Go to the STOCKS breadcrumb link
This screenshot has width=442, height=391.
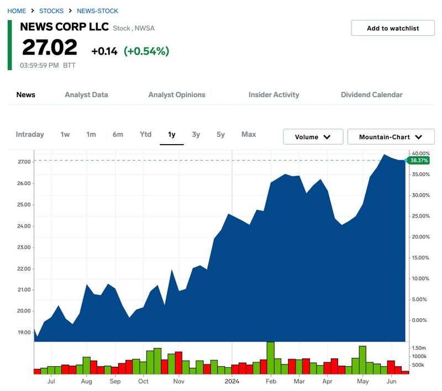[x=51, y=11]
